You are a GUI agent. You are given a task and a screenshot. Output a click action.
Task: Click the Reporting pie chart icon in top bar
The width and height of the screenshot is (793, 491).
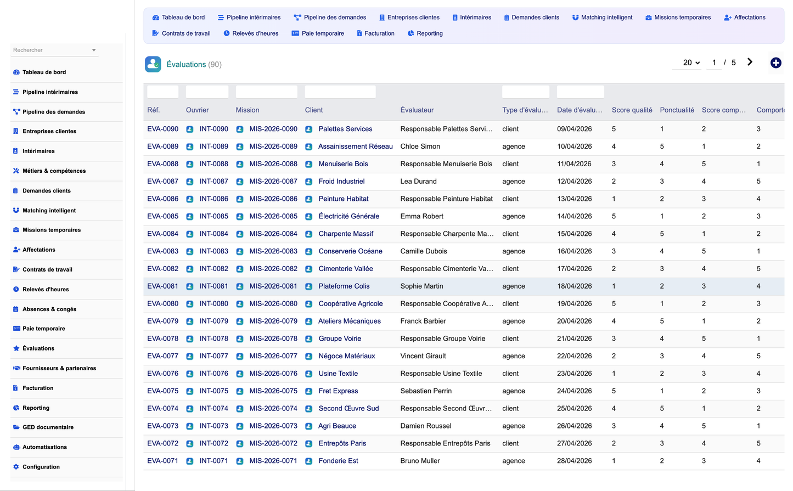[x=411, y=33]
